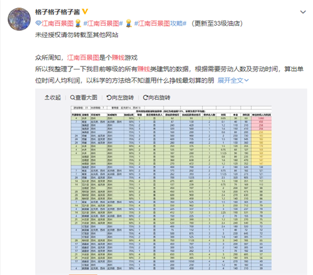Viewport: 313px width, 275px height.
Task: Click the yellow V verified badge
Action: tap(85, 12)
